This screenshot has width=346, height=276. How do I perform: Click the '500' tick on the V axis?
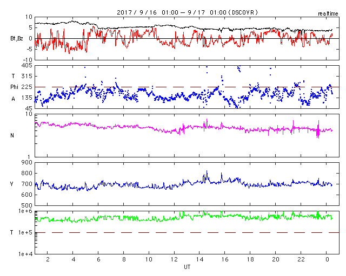(26, 205)
